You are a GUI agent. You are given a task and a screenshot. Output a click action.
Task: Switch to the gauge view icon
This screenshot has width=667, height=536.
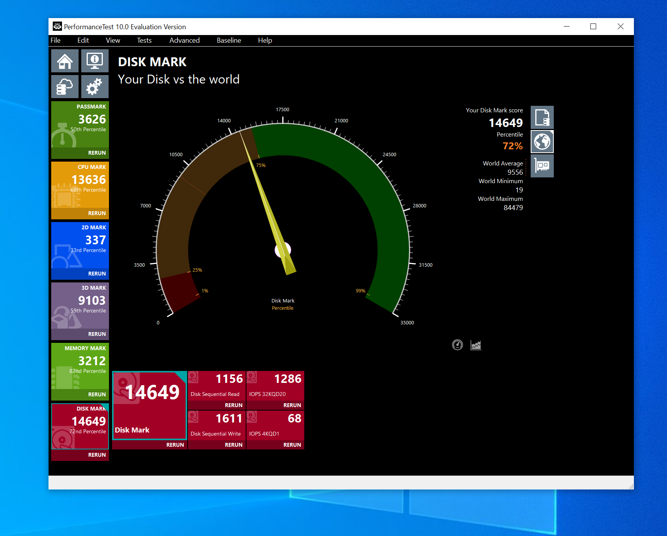point(458,345)
